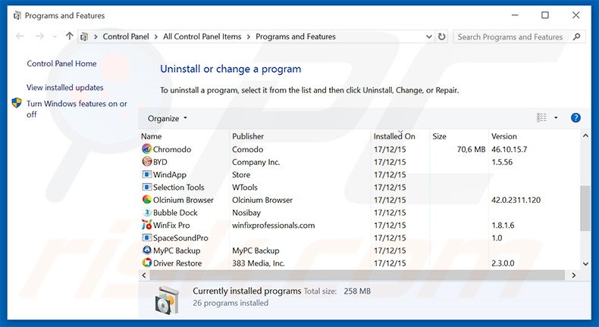The height and width of the screenshot is (327, 599).
Task: Select version 46.10.15.7 cell
Action: pyautogui.click(x=510, y=149)
